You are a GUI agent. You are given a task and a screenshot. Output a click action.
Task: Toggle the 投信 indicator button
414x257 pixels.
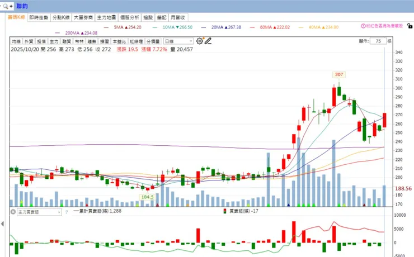[x=41, y=41]
